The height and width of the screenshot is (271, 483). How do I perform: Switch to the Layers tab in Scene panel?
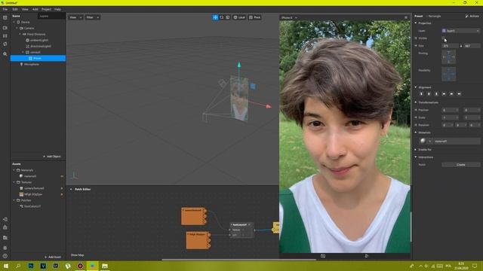pyautogui.click(x=44, y=16)
